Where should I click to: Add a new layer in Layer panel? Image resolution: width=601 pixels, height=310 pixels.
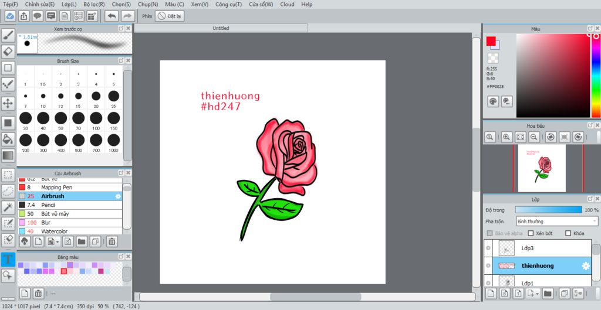491,294
